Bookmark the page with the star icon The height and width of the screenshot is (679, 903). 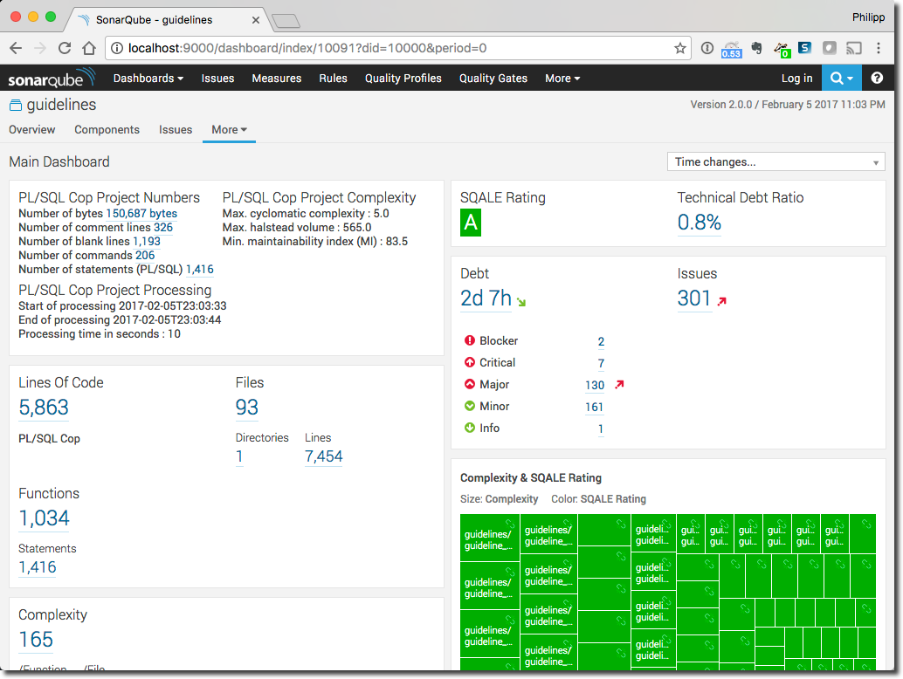[x=680, y=48]
